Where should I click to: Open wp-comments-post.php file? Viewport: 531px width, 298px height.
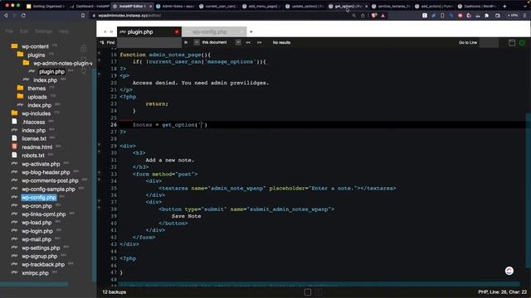[50, 180]
